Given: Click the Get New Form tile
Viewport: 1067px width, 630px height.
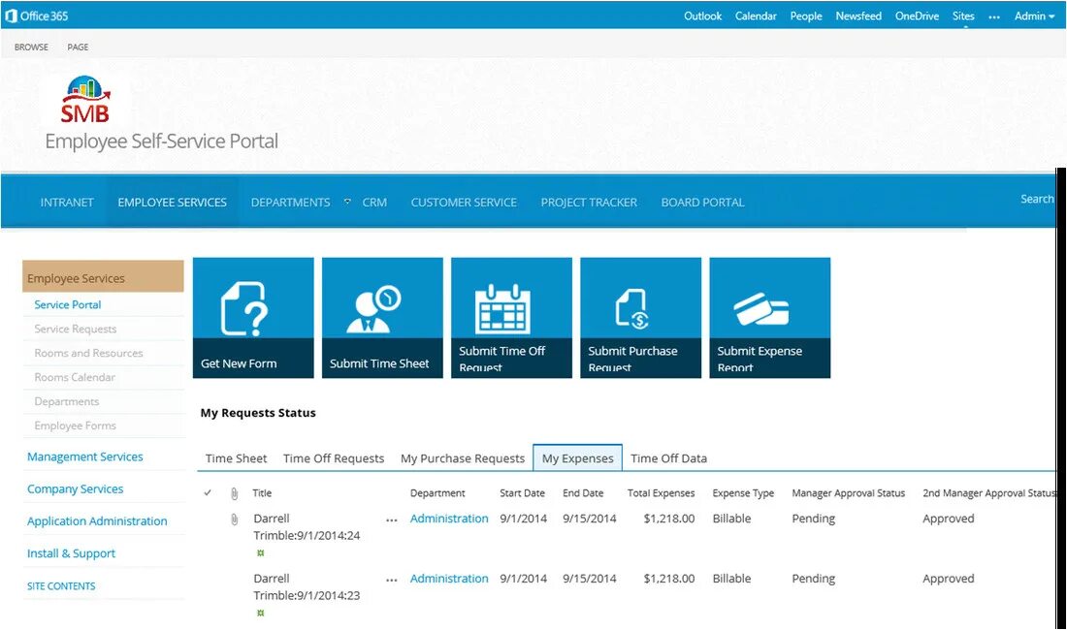Looking at the screenshot, I should pyautogui.click(x=253, y=317).
